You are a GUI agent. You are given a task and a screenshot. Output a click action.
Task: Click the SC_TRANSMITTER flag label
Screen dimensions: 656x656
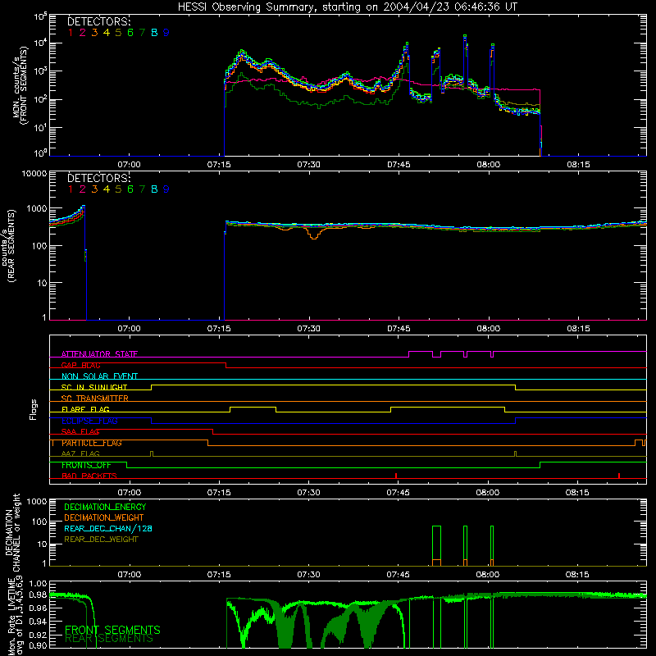(x=95, y=399)
